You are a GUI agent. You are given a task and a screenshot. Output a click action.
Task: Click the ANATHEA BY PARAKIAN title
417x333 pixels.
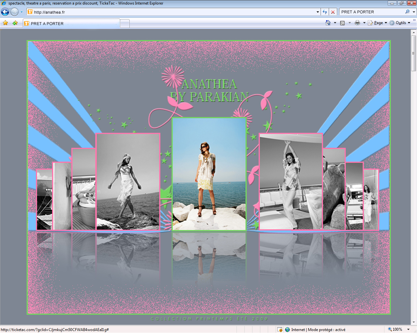tap(209, 90)
